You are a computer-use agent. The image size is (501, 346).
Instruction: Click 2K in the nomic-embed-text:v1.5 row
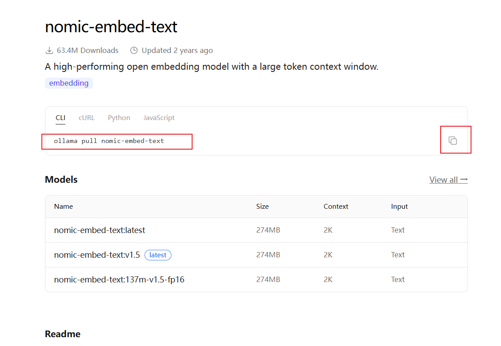328,255
